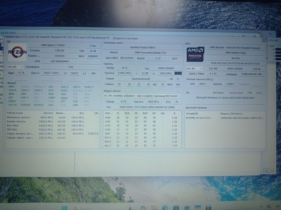
Task: Open Microsoft Edge from the taskbar
Action: tap(165, 208)
